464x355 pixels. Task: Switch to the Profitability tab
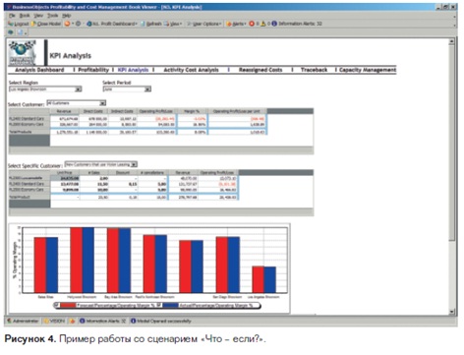click(x=93, y=70)
